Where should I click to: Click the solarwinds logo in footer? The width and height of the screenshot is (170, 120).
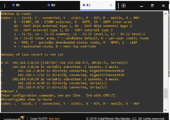point(14,118)
